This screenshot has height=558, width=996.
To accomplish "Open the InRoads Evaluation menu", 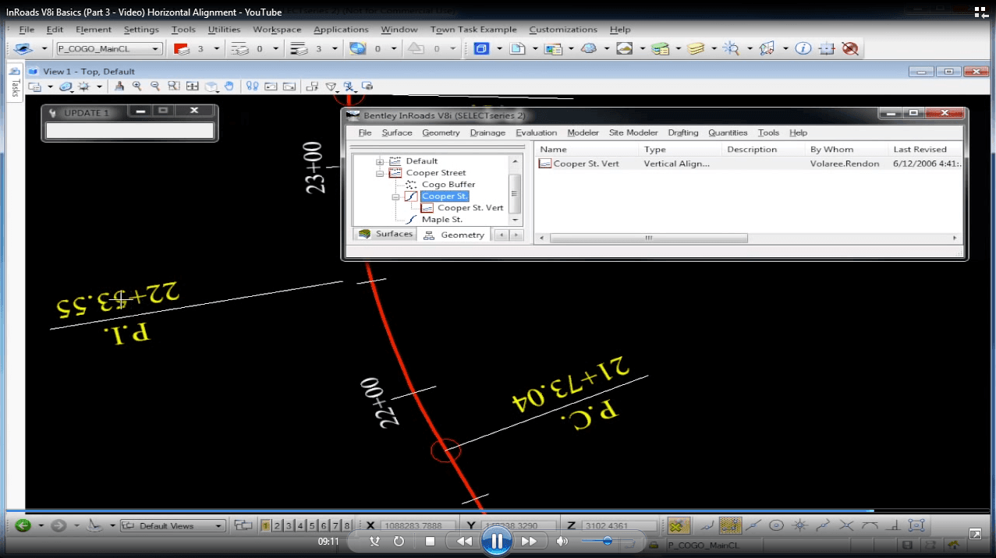I will pyautogui.click(x=537, y=132).
